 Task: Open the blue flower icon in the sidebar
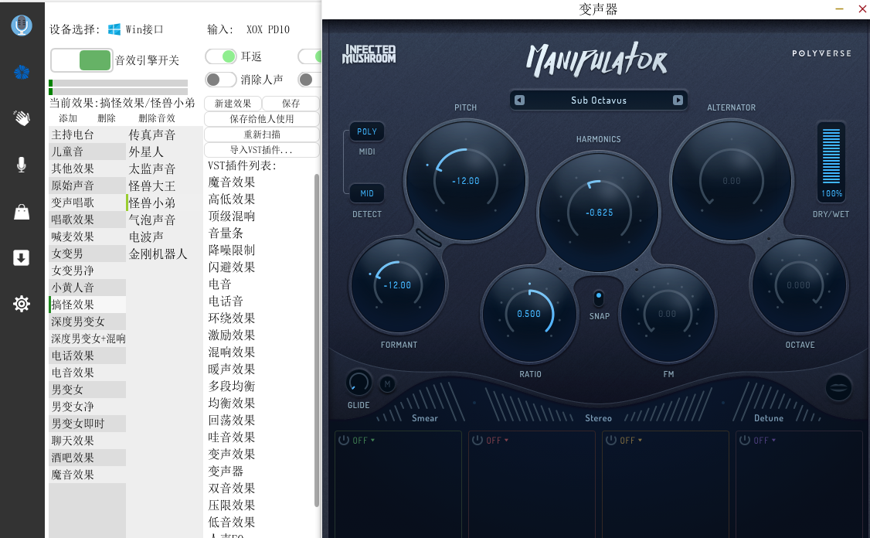[22, 72]
